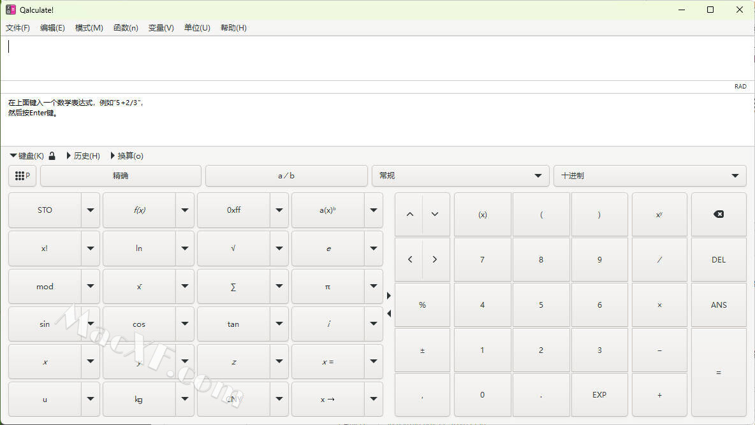Click the Euler e constant key
The width and height of the screenshot is (755, 425).
[328, 249]
